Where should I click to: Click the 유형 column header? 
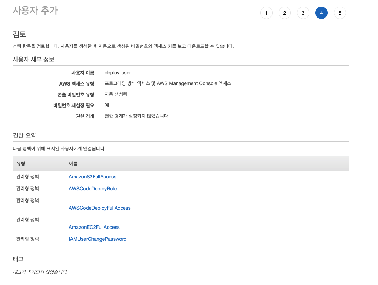point(39,164)
